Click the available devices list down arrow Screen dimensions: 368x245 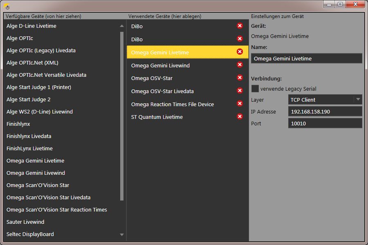122,234
